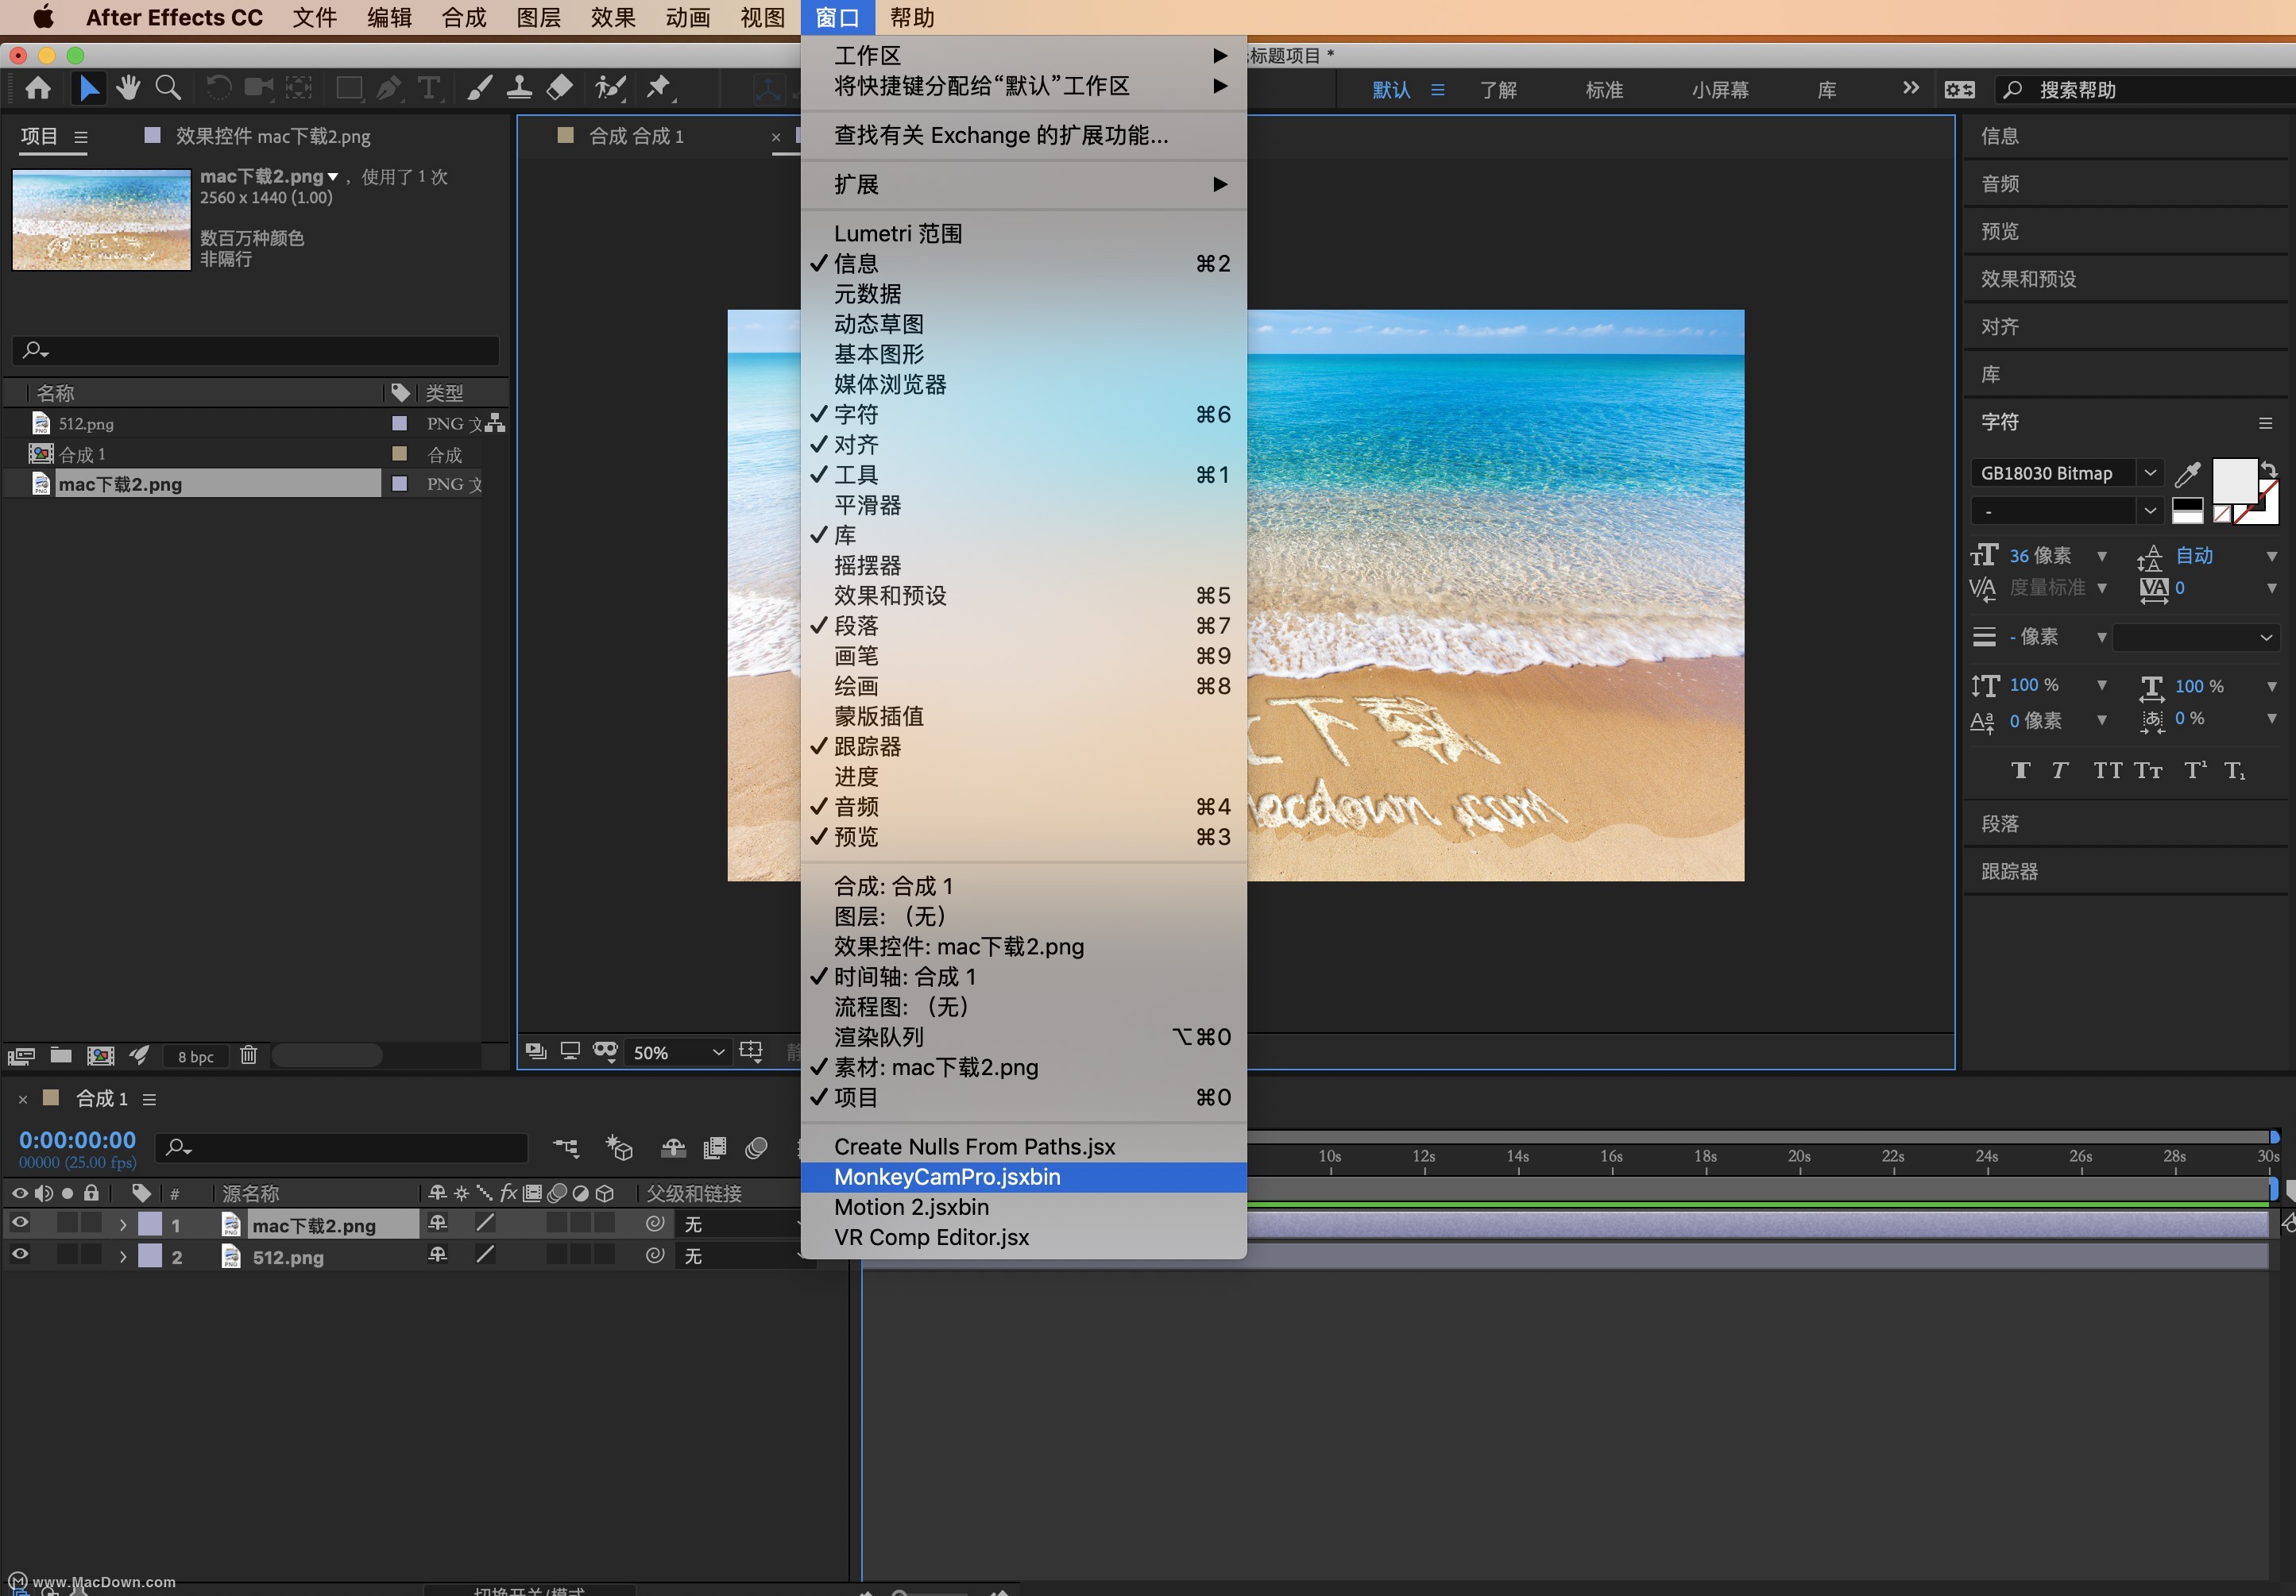Open the 效果 menu in menu bar

(x=612, y=18)
